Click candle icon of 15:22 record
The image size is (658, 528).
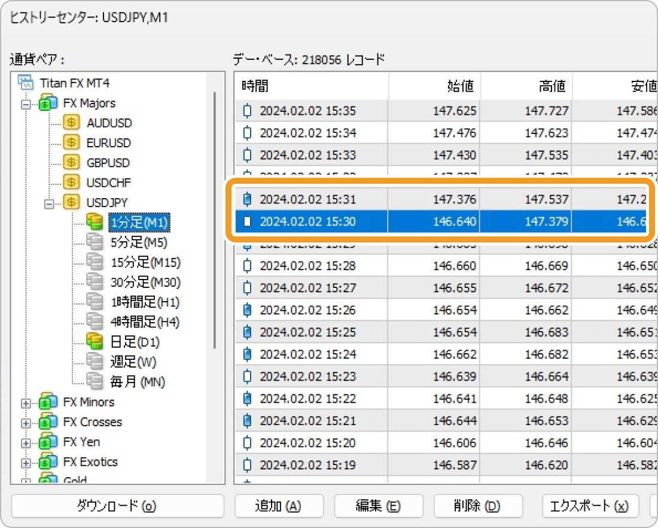[x=248, y=398]
